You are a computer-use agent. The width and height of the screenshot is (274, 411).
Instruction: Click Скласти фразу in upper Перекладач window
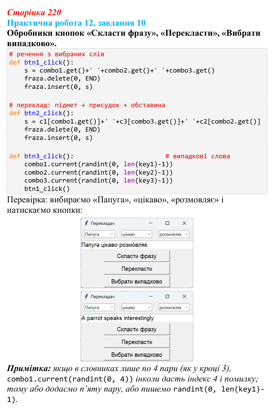point(137,256)
